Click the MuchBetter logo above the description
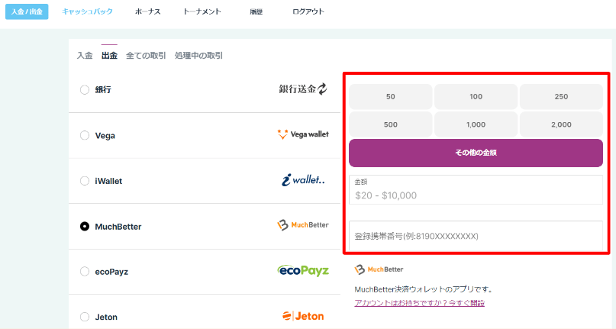 [x=379, y=269]
